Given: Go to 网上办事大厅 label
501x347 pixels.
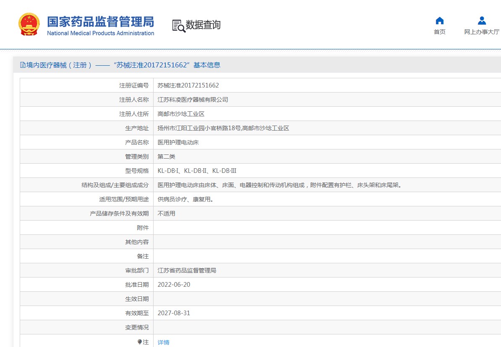Looking at the screenshot, I should 482,32.
